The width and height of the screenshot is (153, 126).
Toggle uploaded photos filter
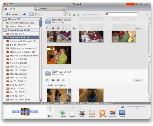pyautogui.click(x=70, y=15)
